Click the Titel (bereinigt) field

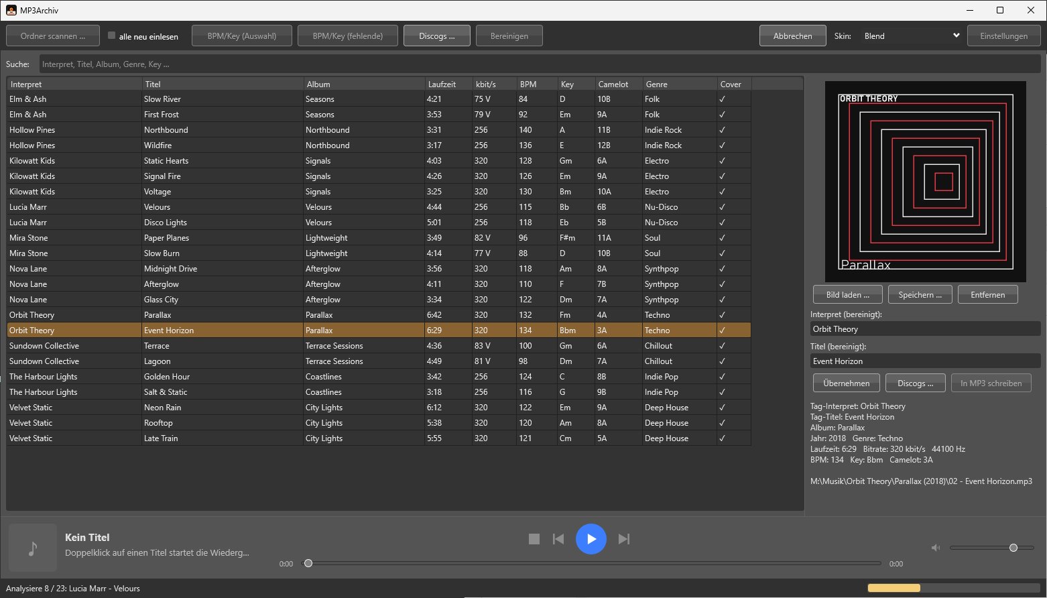click(x=925, y=361)
